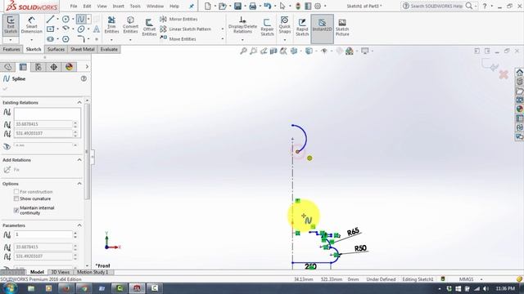Increment the spline point number stepper
The image size is (524, 294).
75,233
